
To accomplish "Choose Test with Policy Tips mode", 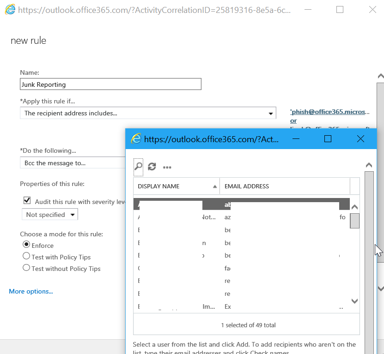I will tap(26, 256).
